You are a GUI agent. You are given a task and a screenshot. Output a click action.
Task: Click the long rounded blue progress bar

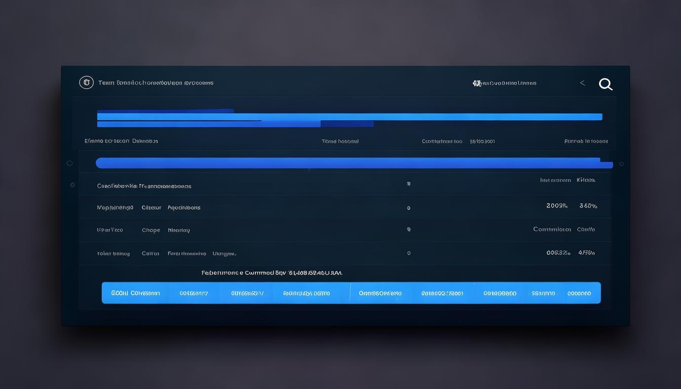coord(350,163)
